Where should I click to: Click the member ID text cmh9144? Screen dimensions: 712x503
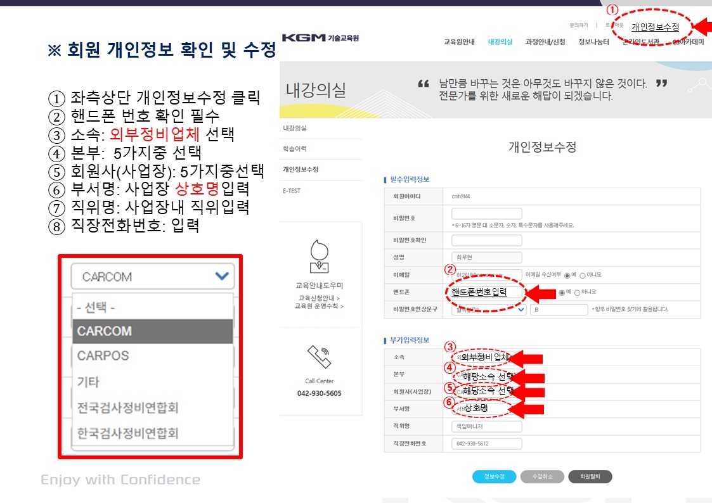(x=460, y=196)
